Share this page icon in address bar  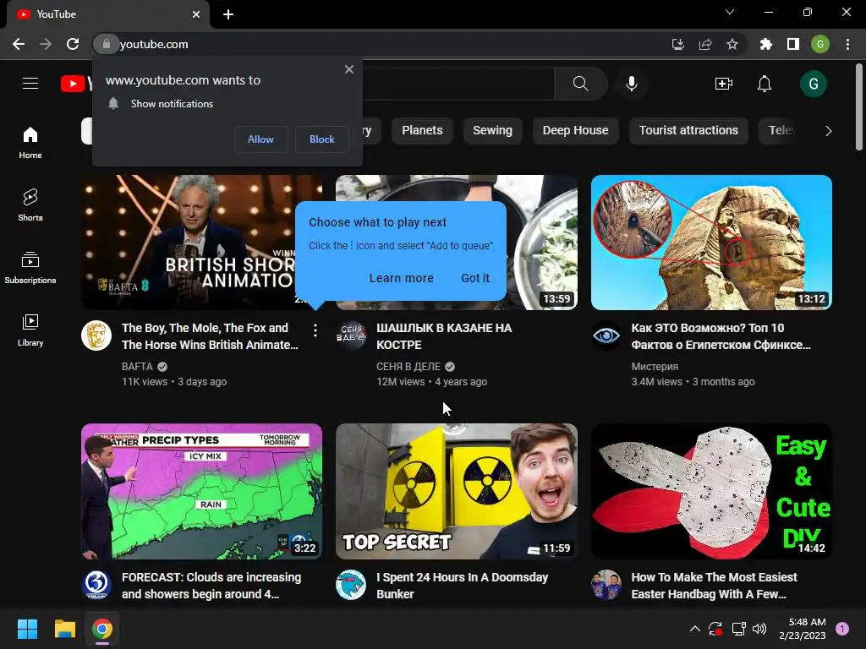[704, 44]
